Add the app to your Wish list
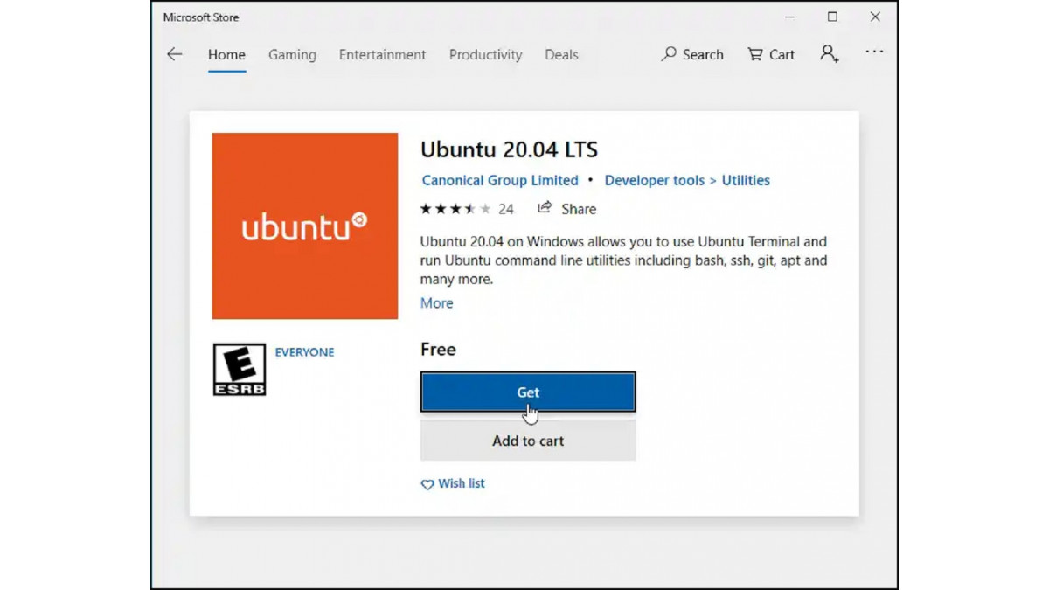Viewport: 1049px width, 590px height. (x=453, y=483)
